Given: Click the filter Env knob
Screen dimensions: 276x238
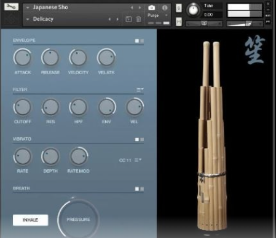Looking at the screenshot, I should coord(106,107).
